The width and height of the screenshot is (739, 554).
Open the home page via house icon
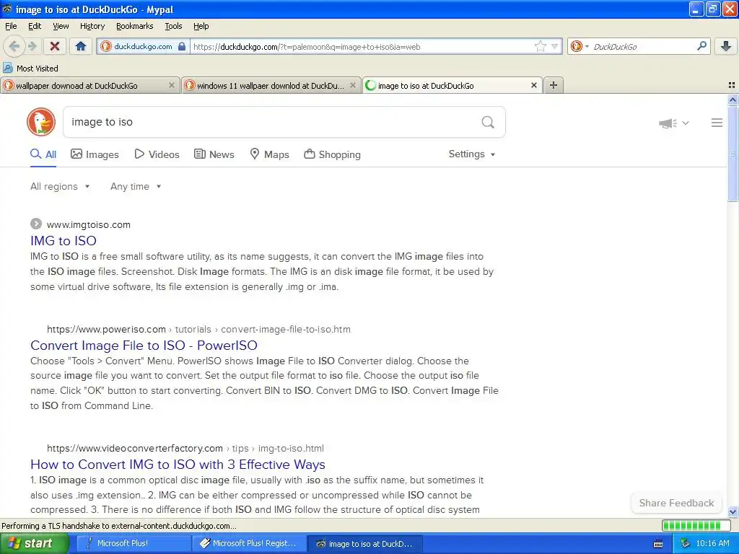[x=81, y=46]
